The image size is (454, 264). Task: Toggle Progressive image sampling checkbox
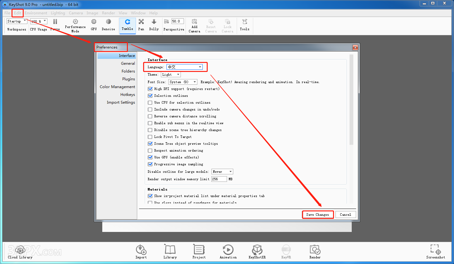pyautogui.click(x=150, y=164)
